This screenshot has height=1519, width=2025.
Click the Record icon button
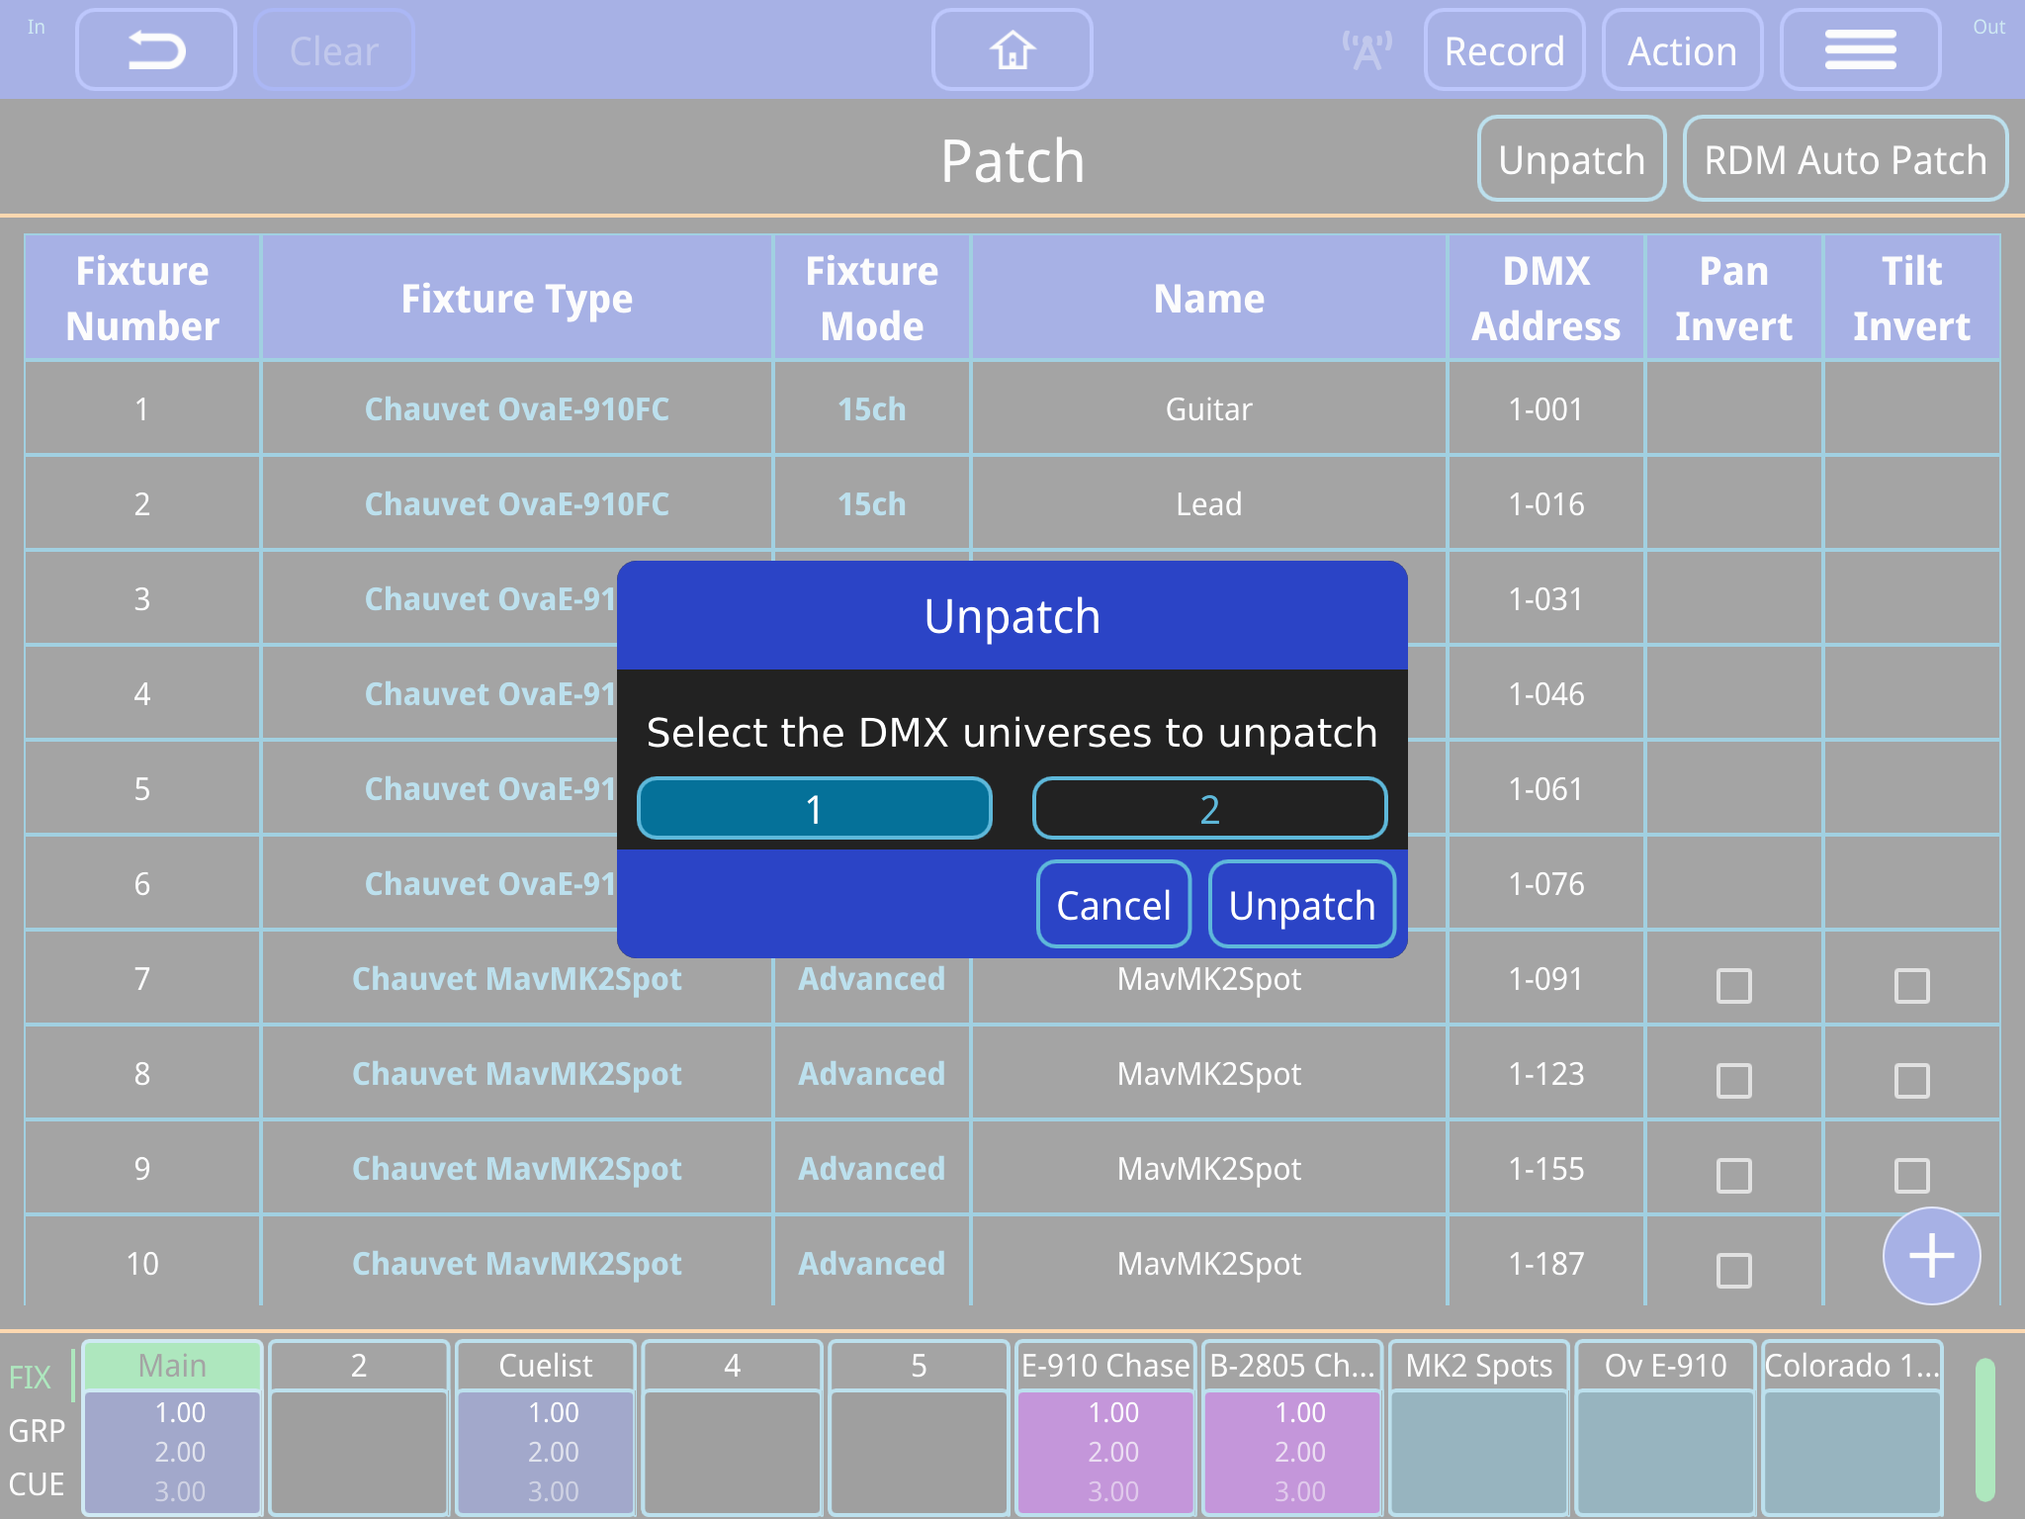point(1504,49)
